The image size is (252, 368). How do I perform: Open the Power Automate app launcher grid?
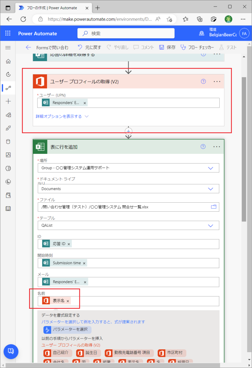[8, 33]
